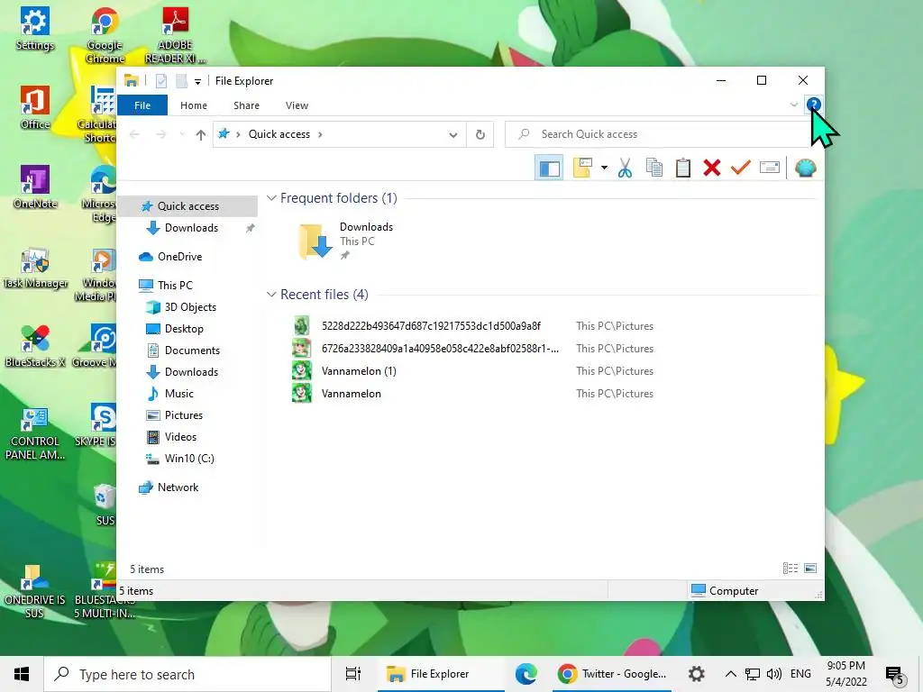The height and width of the screenshot is (692, 923).
Task: Select the Downloads frequent folder
Action: click(x=345, y=241)
